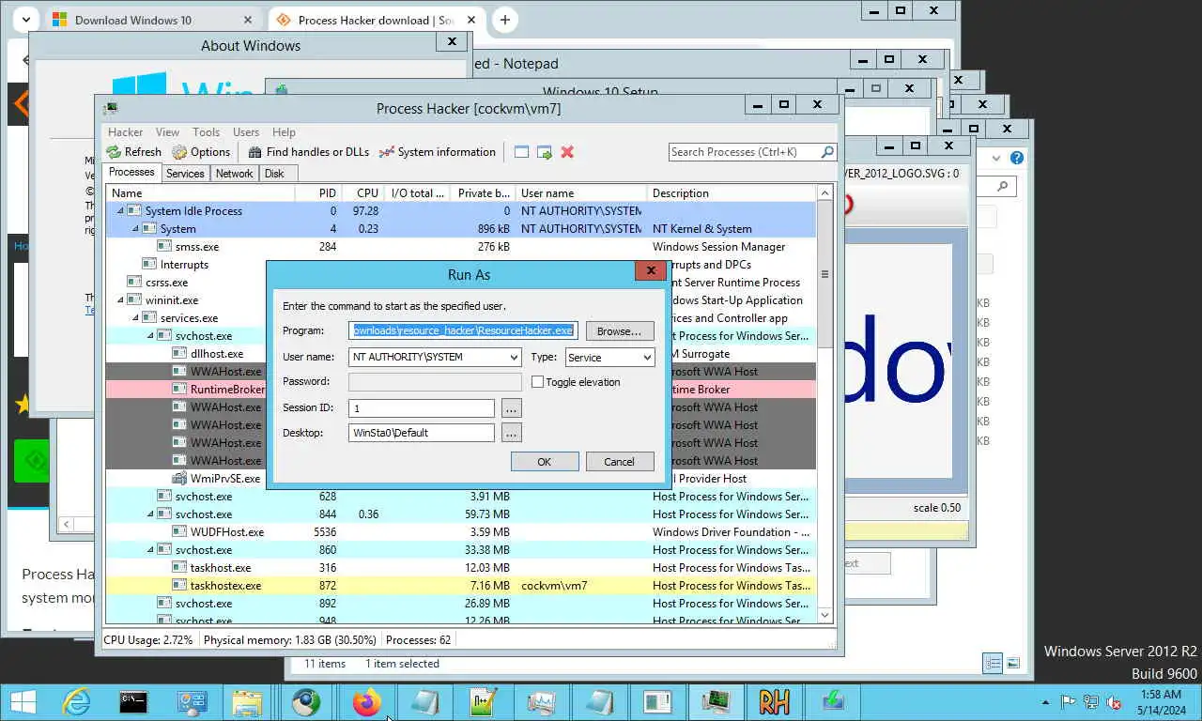The height and width of the screenshot is (721, 1202).
Task: Open a new tab in Firefox
Action: [504, 20]
